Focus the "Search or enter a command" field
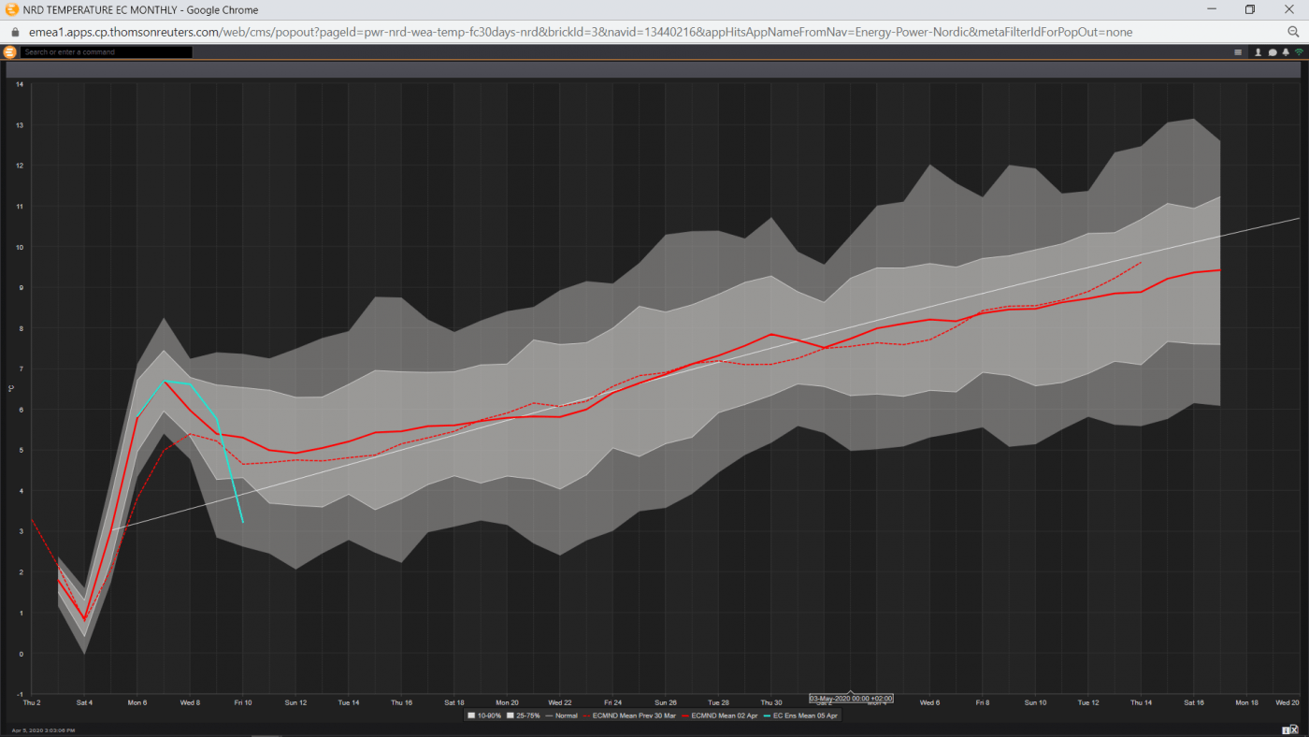This screenshot has width=1309, height=737. pos(107,52)
